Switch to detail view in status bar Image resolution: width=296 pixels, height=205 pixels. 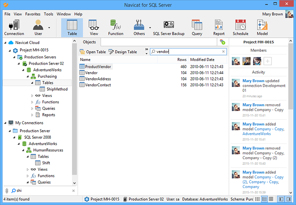[265, 199]
